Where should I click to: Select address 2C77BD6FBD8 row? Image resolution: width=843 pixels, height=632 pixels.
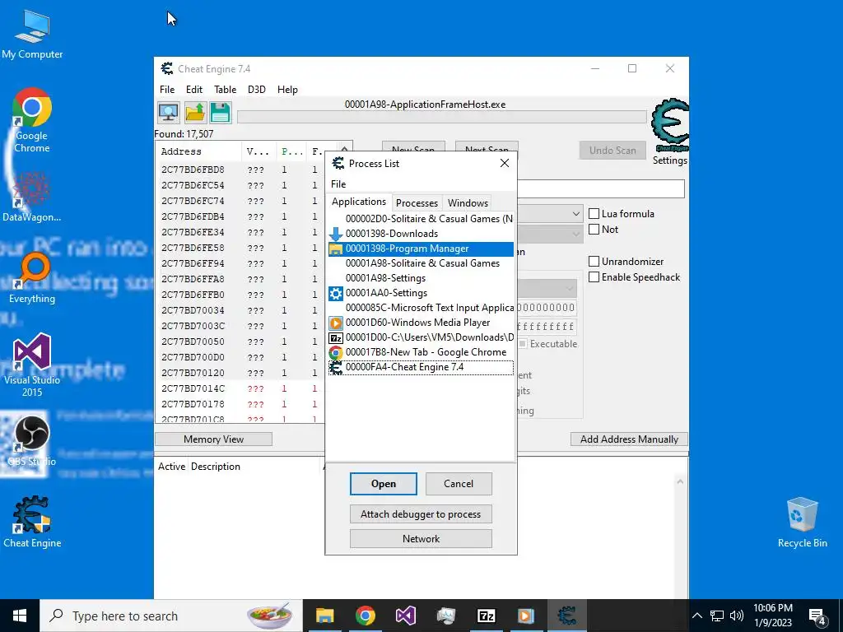coord(241,170)
